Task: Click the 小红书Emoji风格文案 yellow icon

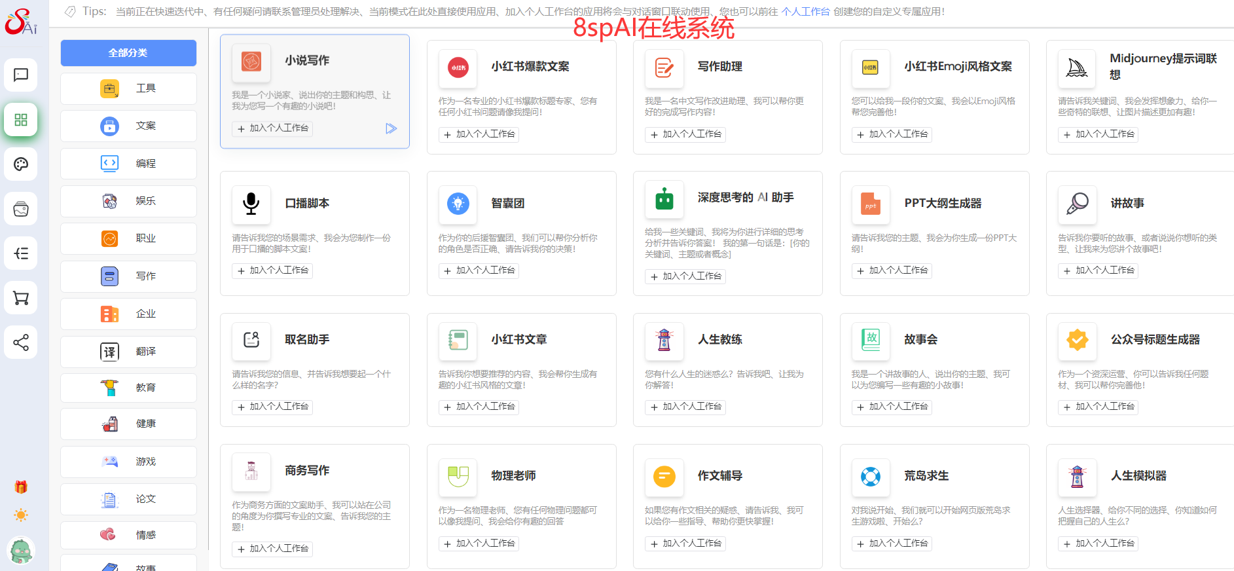Action: point(871,67)
